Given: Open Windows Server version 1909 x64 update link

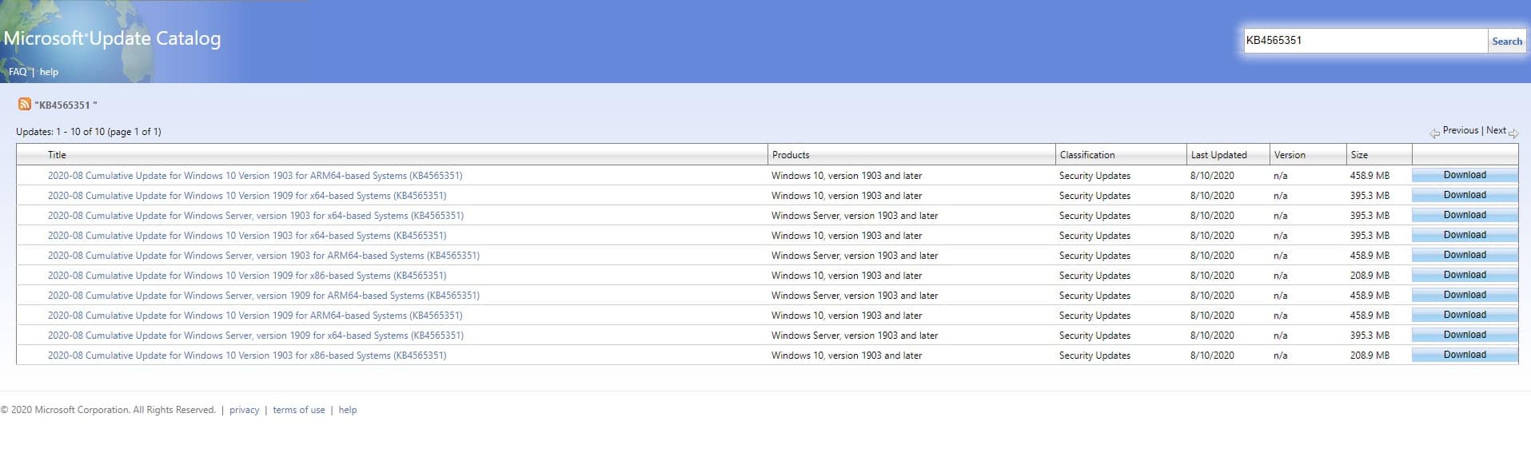Looking at the screenshot, I should pyautogui.click(x=256, y=336).
